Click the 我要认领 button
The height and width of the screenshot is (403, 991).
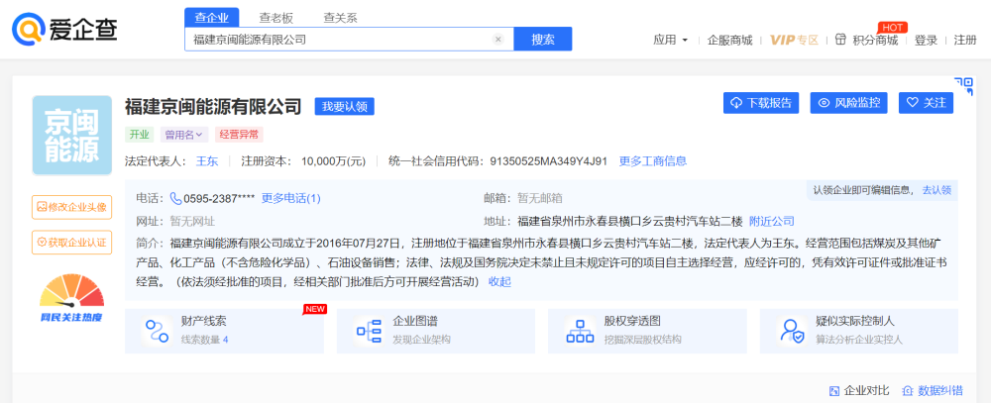click(x=345, y=106)
